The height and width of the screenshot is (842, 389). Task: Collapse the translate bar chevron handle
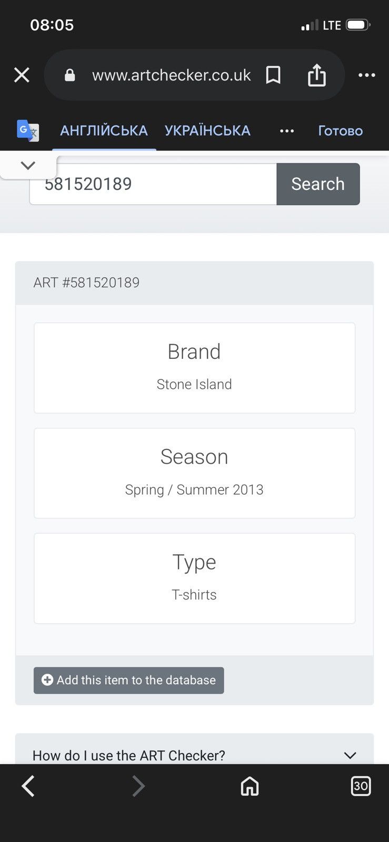click(28, 165)
